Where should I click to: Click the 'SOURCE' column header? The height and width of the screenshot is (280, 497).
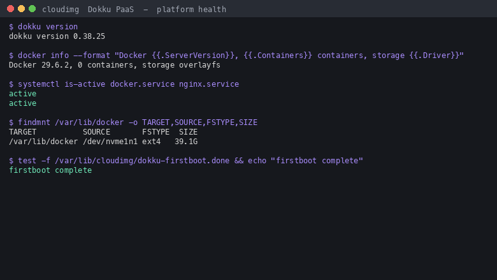(x=96, y=132)
